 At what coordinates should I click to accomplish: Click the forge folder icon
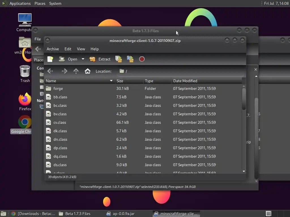48,88
